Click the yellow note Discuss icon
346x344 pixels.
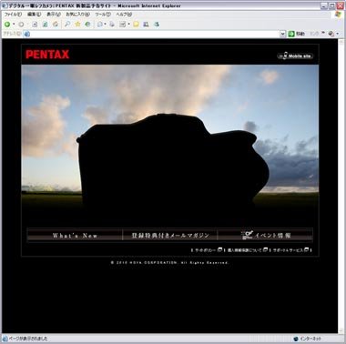point(136,25)
